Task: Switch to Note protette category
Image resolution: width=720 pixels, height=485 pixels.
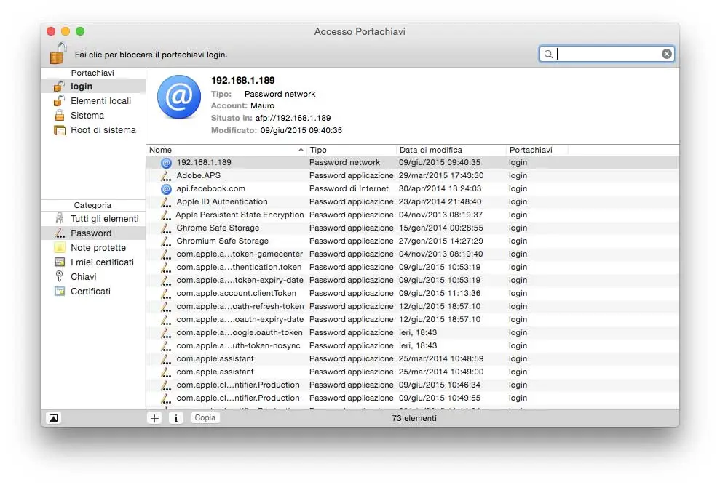Action: (x=98, y=248)
